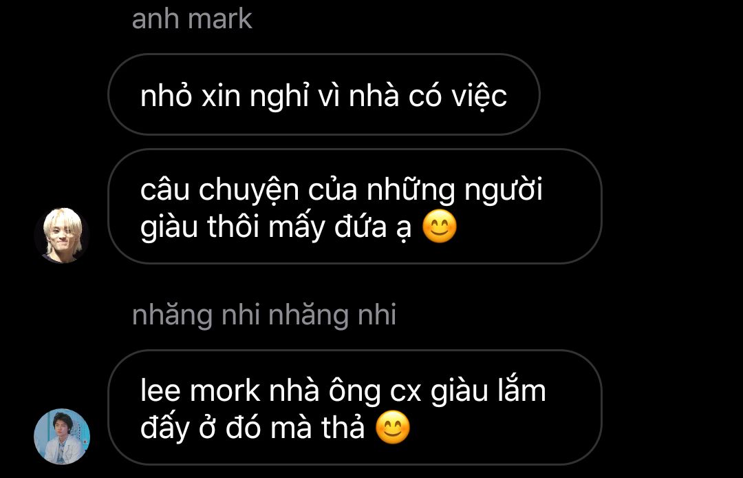743x478 pixels.
Task: Click the word "việc" in the first bubble
Action: pos(479,96)
